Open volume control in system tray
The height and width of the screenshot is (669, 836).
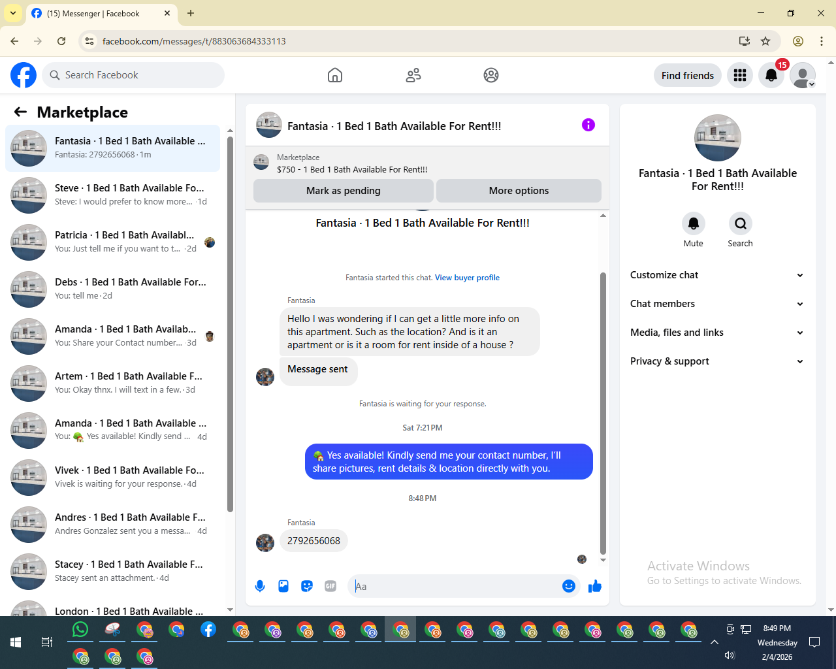tap(730, 655)
